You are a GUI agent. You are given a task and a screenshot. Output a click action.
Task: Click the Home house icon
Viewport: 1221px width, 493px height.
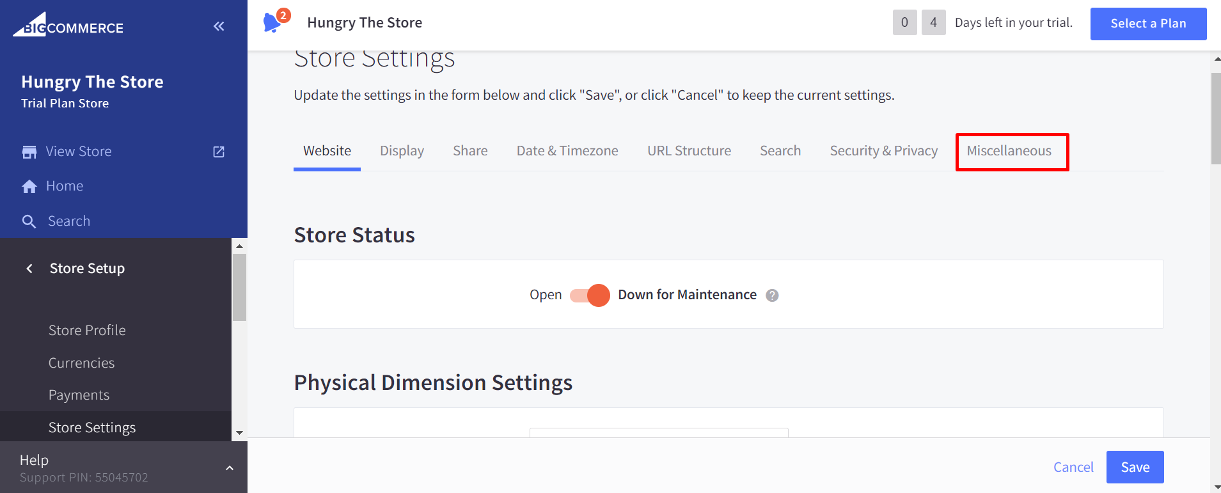(x=29, y=186)
